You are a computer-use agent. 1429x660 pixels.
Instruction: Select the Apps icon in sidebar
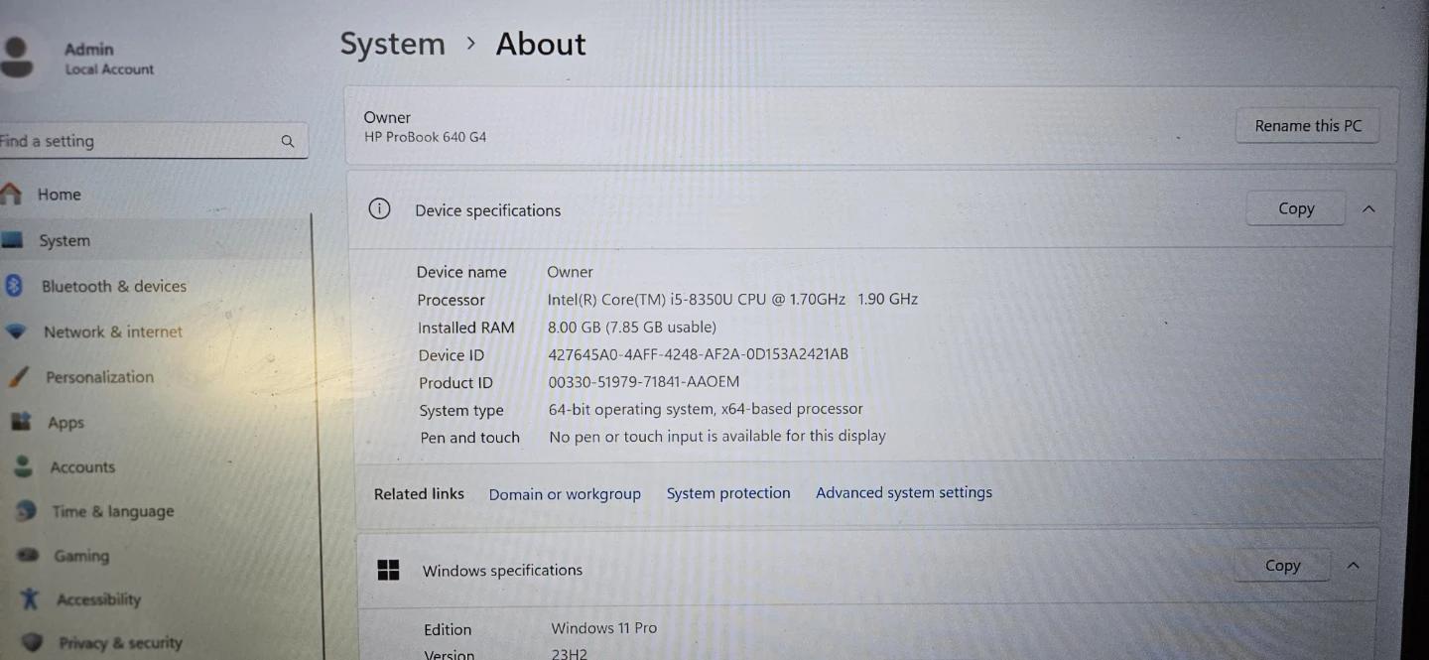click(22, 422)
